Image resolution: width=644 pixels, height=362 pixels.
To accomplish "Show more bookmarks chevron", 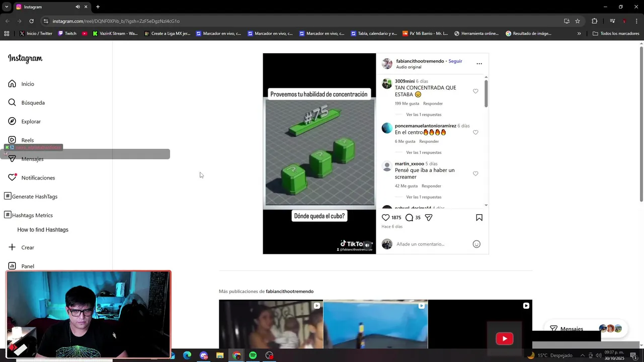I will click(579, 34).
